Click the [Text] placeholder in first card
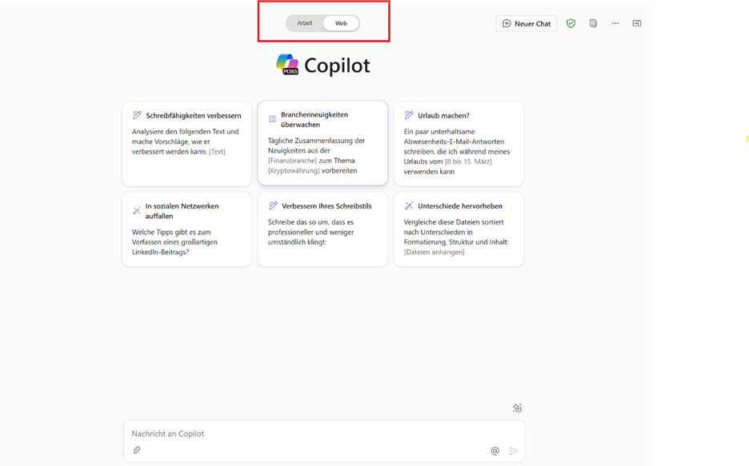 [217, 152]
